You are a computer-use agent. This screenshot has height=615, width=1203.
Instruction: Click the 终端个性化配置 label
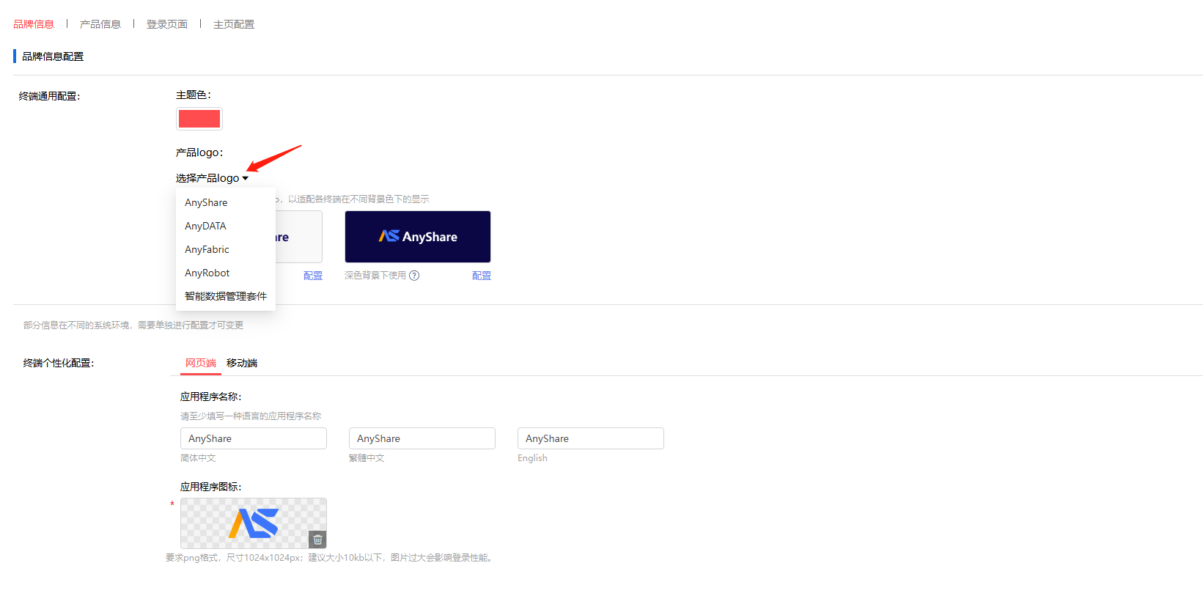59,363
